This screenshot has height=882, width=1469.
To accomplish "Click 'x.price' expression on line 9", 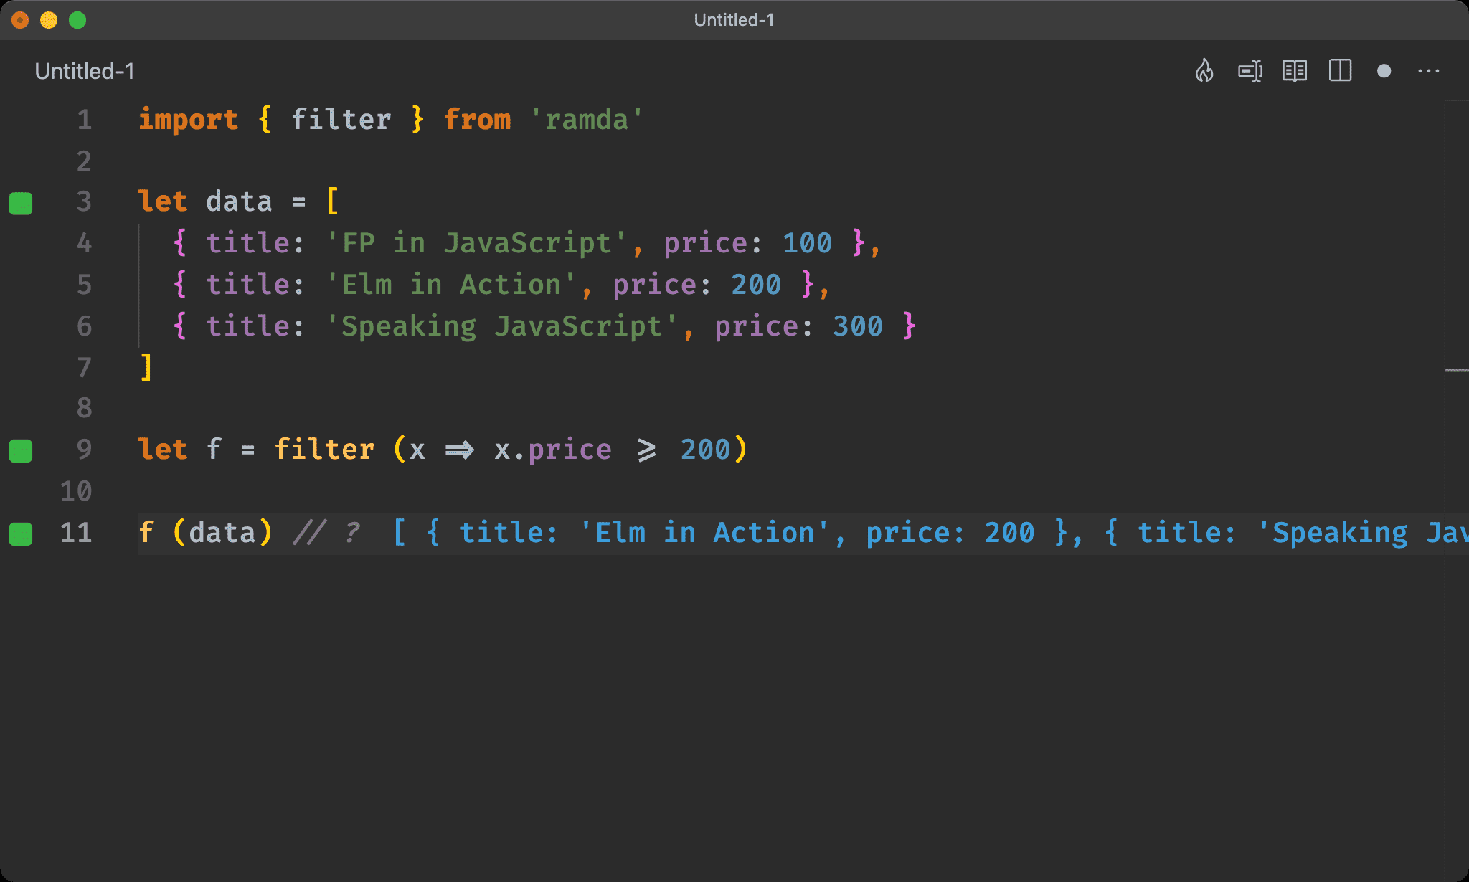I will click(x=553, y=450).
